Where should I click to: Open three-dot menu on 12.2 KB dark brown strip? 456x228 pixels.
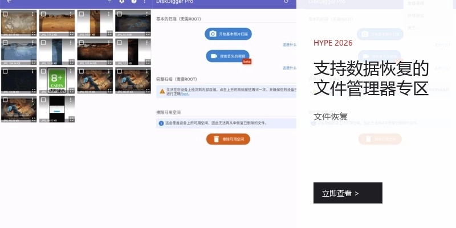[x=147, y=42]
